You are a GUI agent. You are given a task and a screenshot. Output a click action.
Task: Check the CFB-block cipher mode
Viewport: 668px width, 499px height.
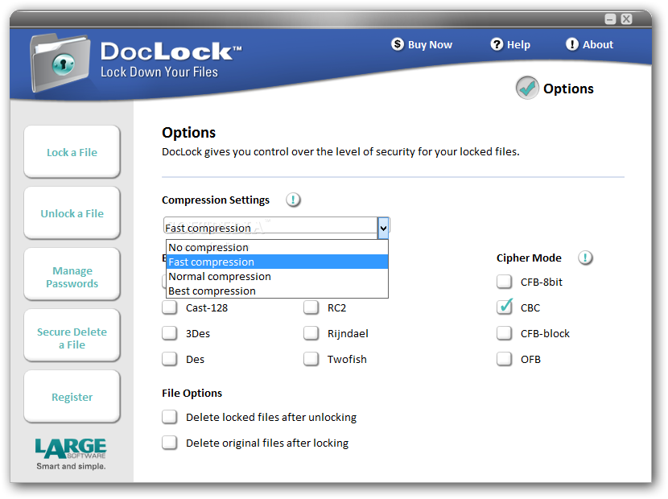[x=505, y=333]
